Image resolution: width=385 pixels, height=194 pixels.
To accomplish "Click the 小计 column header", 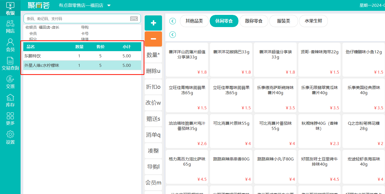I will [x=127, y=47].
